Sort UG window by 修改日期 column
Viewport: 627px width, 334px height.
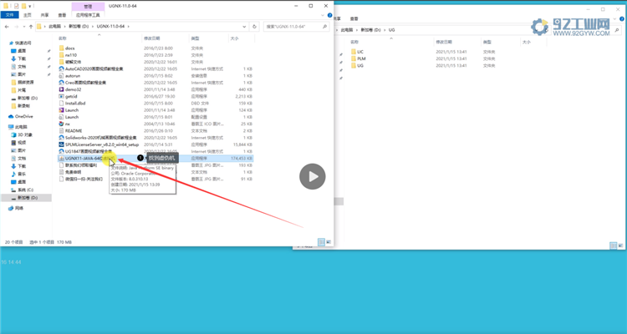point(444,42)
